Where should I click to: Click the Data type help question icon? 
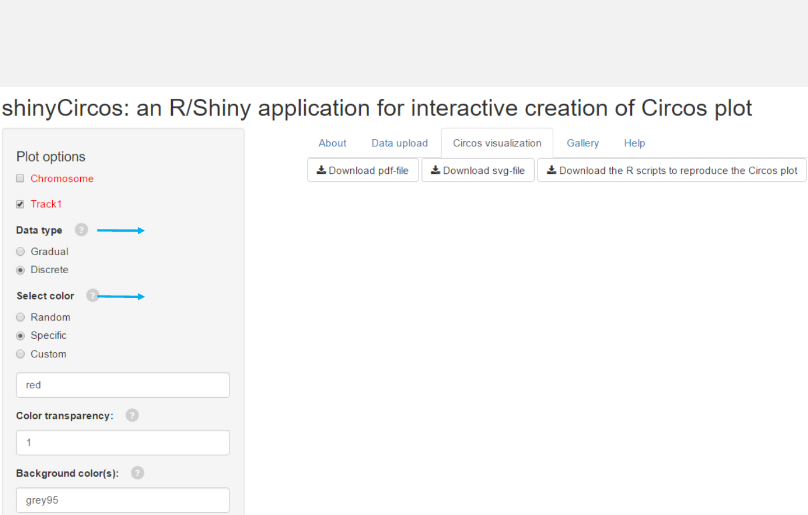pos(81,230)
